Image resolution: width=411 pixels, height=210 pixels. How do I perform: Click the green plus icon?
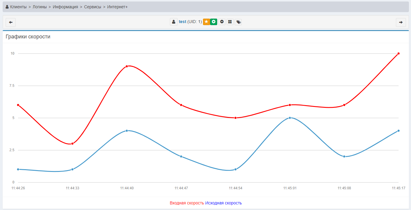(x=214, y=22)
